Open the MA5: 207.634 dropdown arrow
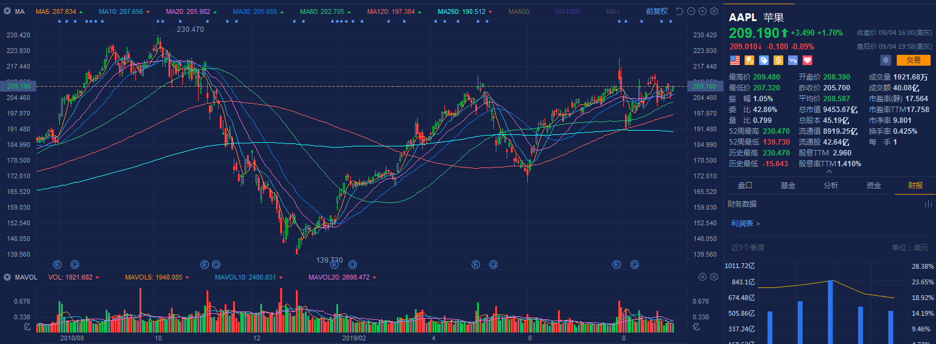Image resolution: width=936 pixels, height=344 pixels. [x=81, y=11]
